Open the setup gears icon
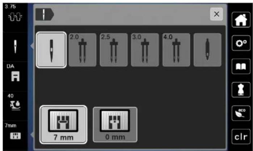The height and width of the screenshot is (151, 253). [241, 43]
